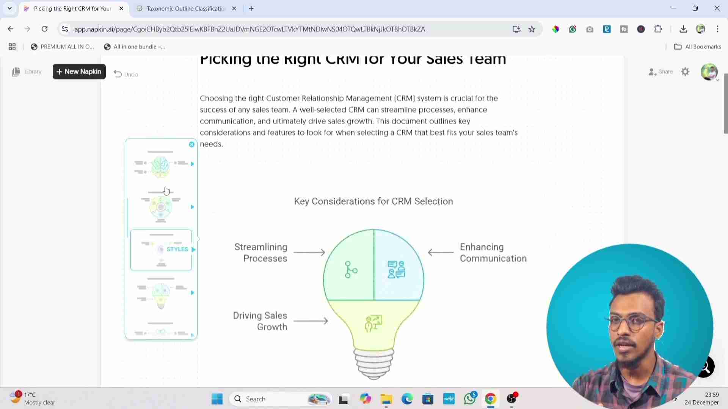Expand styles for circular diagram thumbnail
Image resolution: width=728 pixels, height=409 pixels.
pyautogui.click(x=193, y=207)
